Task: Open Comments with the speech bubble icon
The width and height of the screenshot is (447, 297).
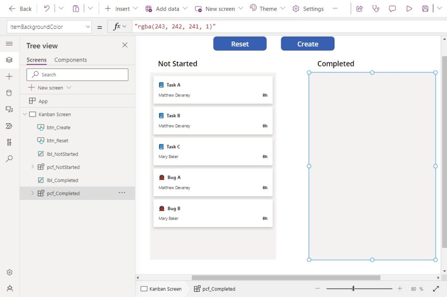Action: click(392, 8)
